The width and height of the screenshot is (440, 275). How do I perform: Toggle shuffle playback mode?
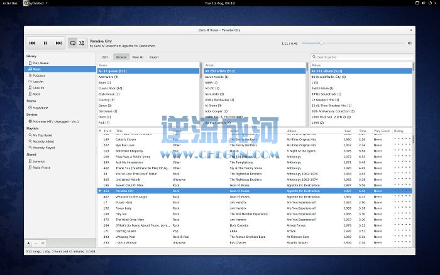(81, 43)
